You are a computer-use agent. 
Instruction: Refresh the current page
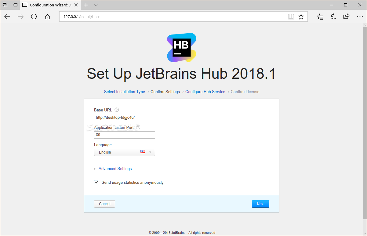click(34, 17)
